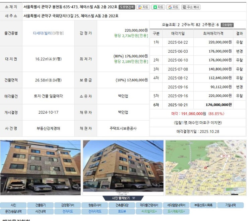Click the price 90,112,000원
This screenshot has height=221, width=249.
pos(221,87)
